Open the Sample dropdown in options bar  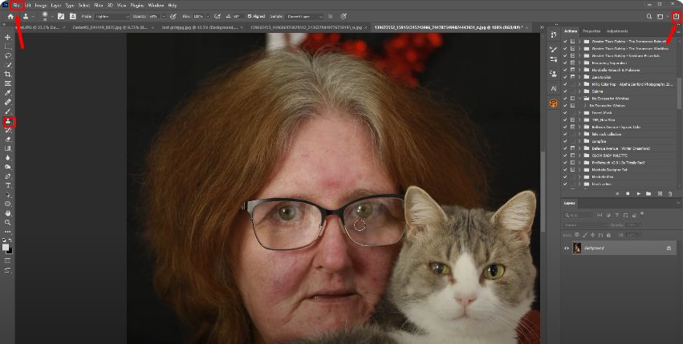click(304, 17)
